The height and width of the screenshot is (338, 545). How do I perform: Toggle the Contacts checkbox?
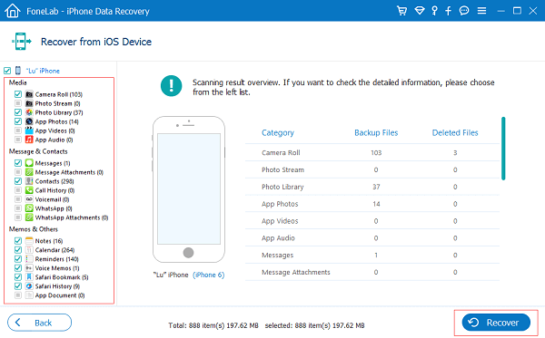tap(18, 181)
